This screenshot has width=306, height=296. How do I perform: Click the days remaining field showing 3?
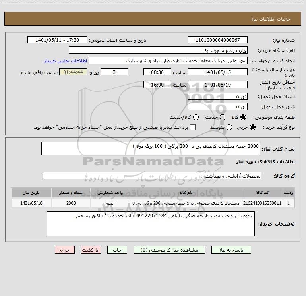114,72
